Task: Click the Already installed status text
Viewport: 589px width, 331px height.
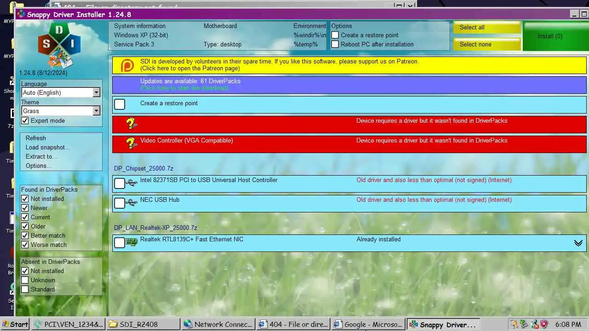Action: (378, 239)
